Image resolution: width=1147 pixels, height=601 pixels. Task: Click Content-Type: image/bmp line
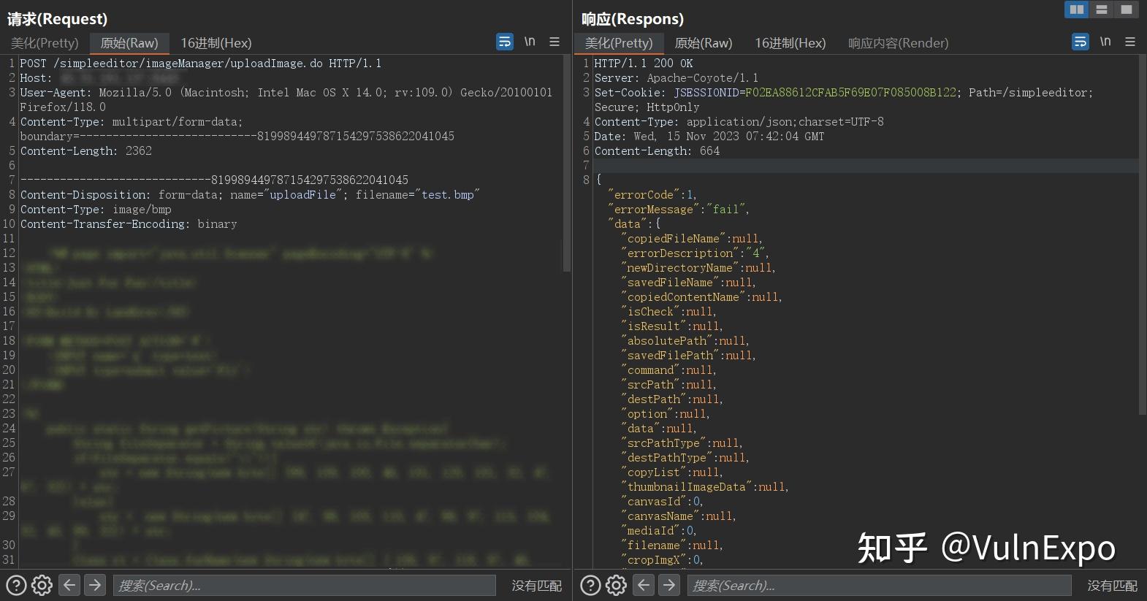96,210
